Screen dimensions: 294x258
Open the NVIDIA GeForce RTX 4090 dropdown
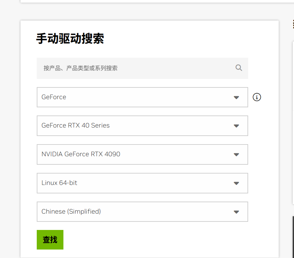point(142,154)
